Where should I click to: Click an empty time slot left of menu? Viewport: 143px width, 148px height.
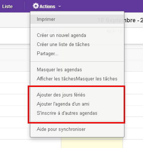(x=15, y=88)
